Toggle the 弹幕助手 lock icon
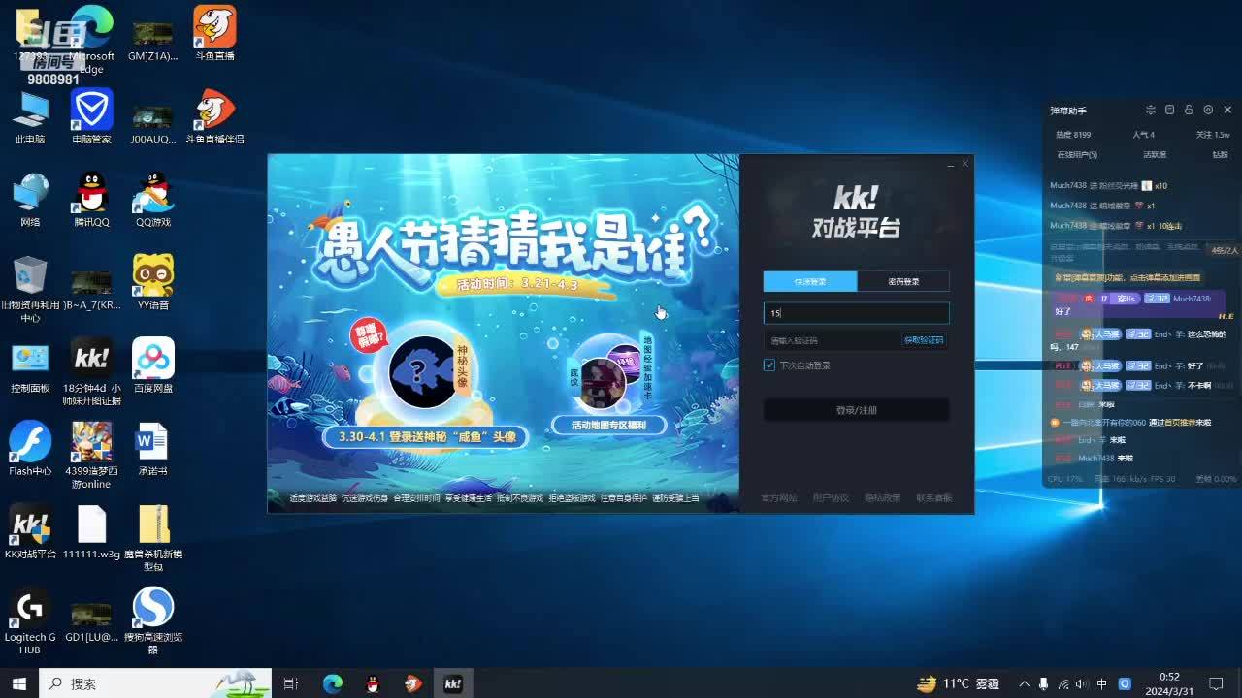1242x698 pixels. click(x=1189, y=111)
